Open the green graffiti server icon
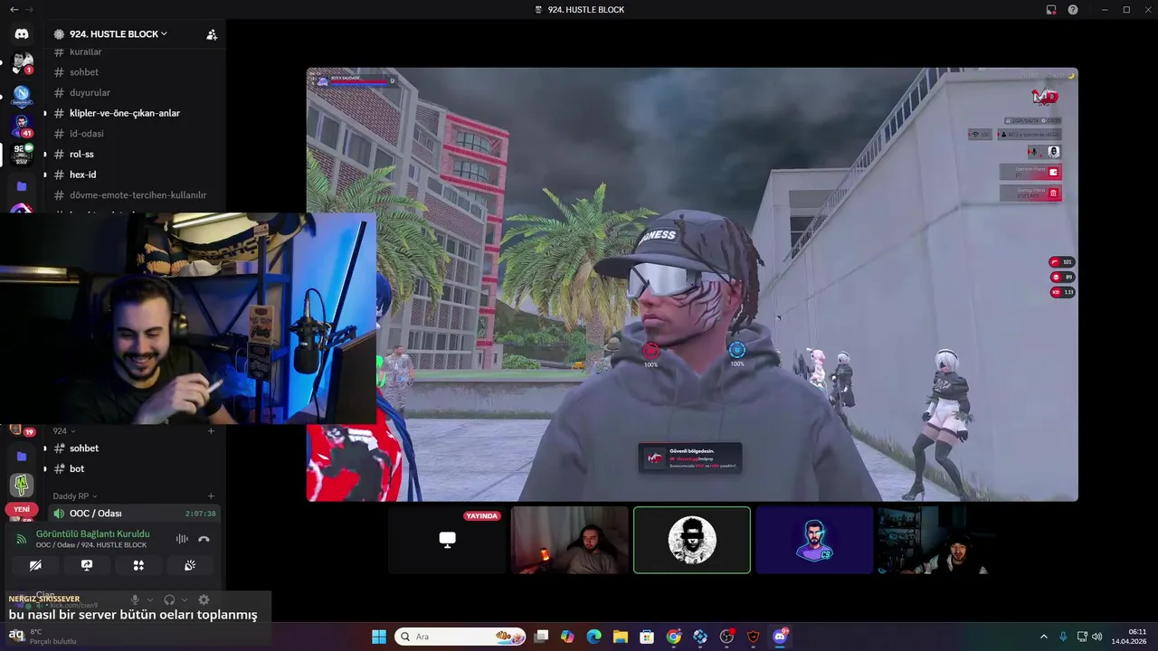Image resolution: width=1158 pixels, height=651 pixels. [22, 486]
